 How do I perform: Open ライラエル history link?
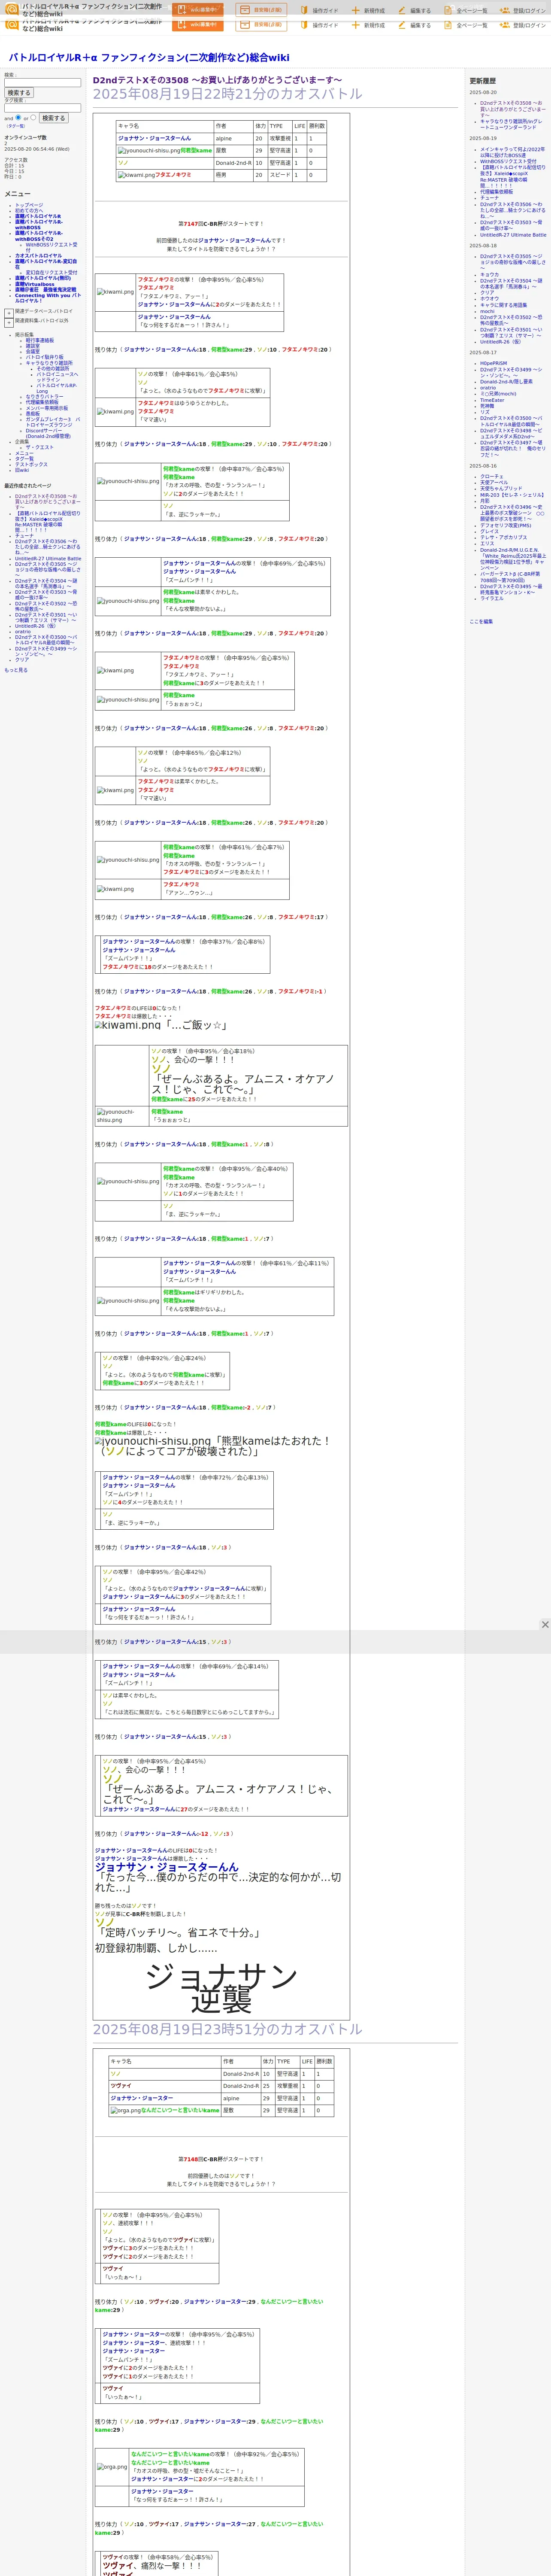[x=492, y=598]
